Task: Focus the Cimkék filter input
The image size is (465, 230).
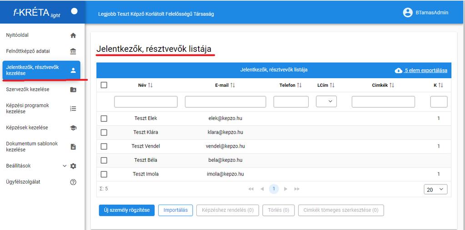Action: click(384, 102)
